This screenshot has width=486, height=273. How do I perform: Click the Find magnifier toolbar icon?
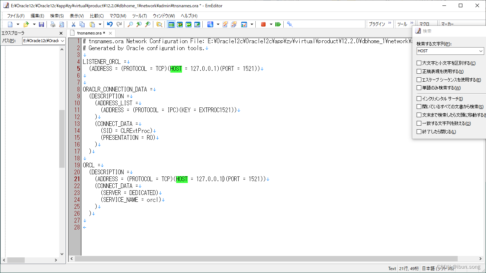click(130, 24)
